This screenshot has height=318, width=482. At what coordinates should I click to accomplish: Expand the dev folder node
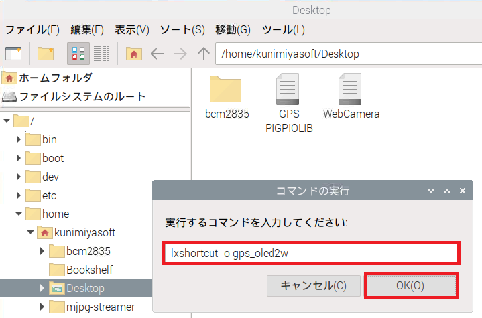[19, 177]
